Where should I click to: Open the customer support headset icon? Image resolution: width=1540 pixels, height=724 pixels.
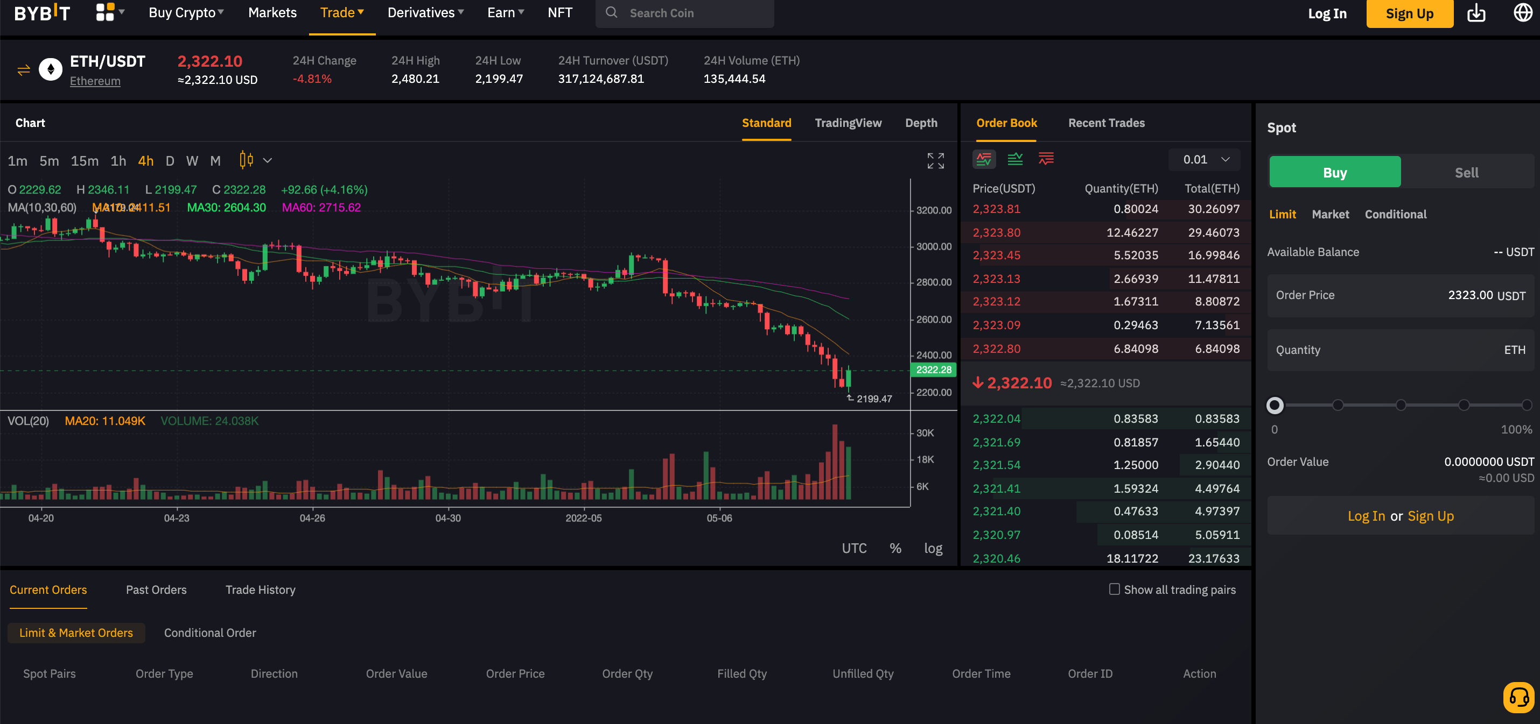(x=1518, y=697)
